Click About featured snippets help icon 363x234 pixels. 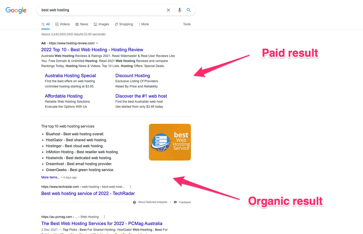click(135, 202)
